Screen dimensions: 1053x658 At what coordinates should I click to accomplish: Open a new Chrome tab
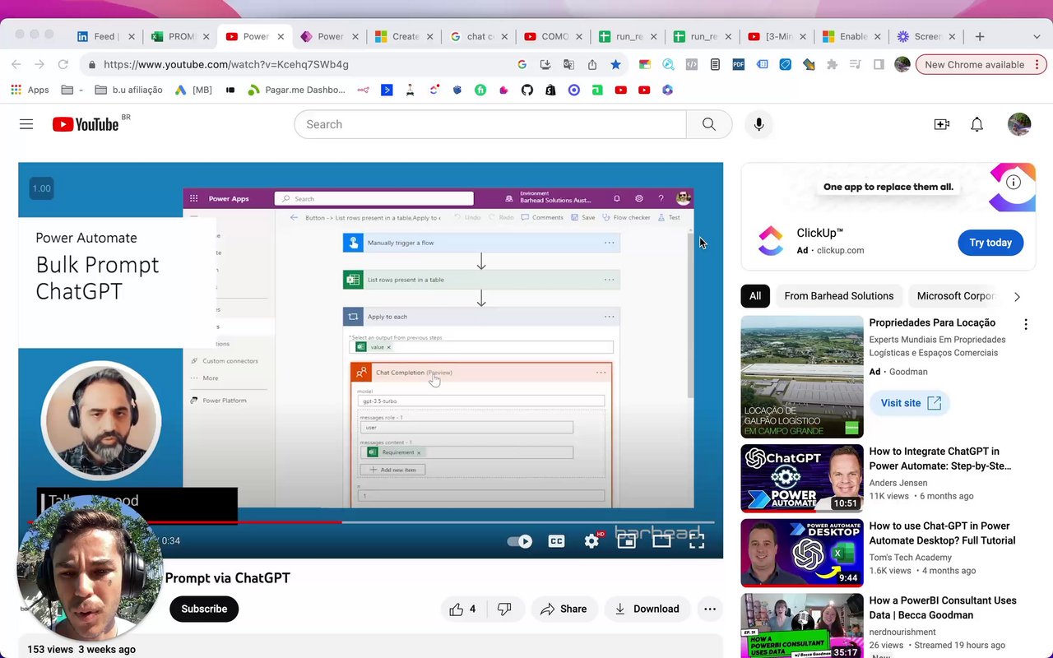(x=980, y=36)
